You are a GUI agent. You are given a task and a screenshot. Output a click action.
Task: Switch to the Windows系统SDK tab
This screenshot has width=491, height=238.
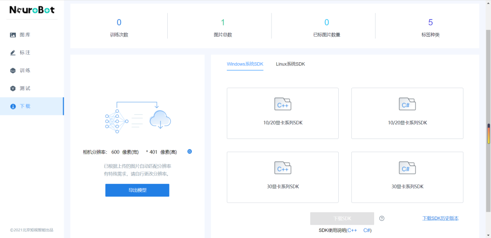click(245, 64)
